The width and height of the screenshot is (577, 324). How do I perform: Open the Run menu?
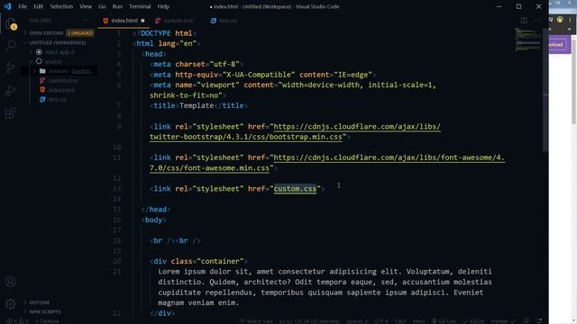pos(117,6)
